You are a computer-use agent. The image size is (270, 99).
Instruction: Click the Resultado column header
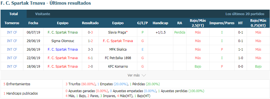(x=90, y=23)
